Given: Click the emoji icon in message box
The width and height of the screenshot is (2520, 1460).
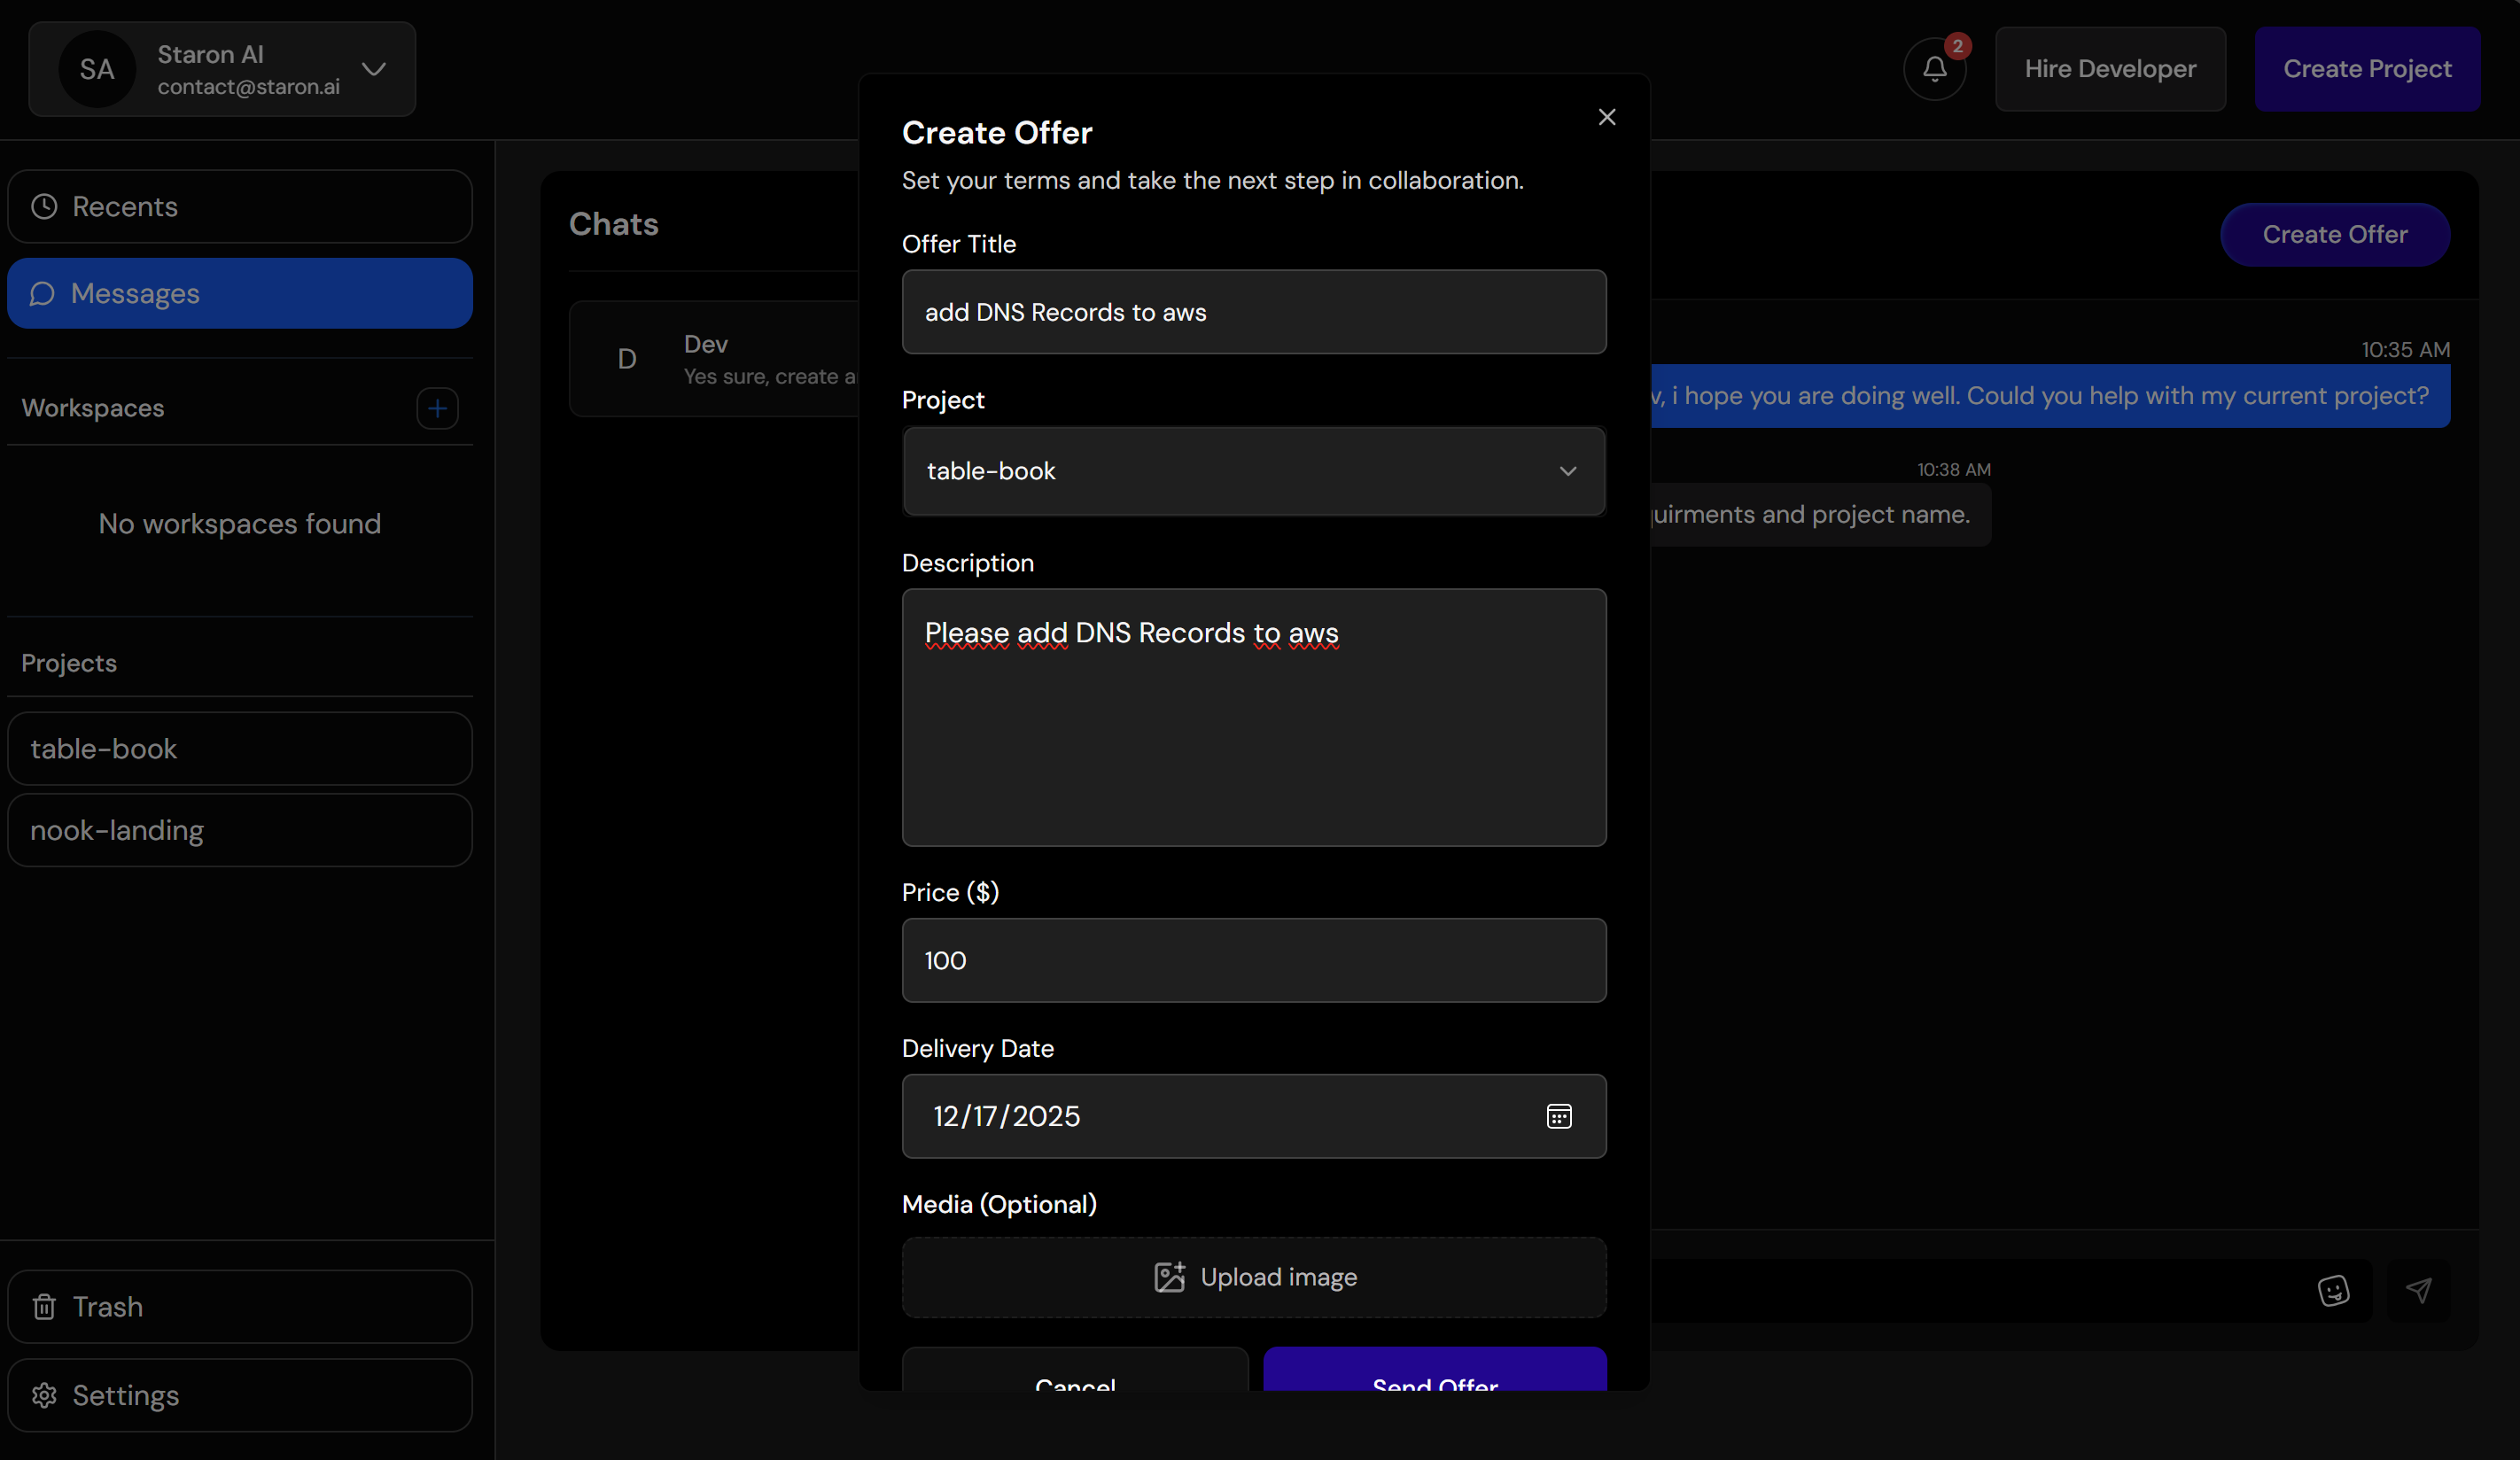Looking at the screenshot, I should (2332, 1290).
